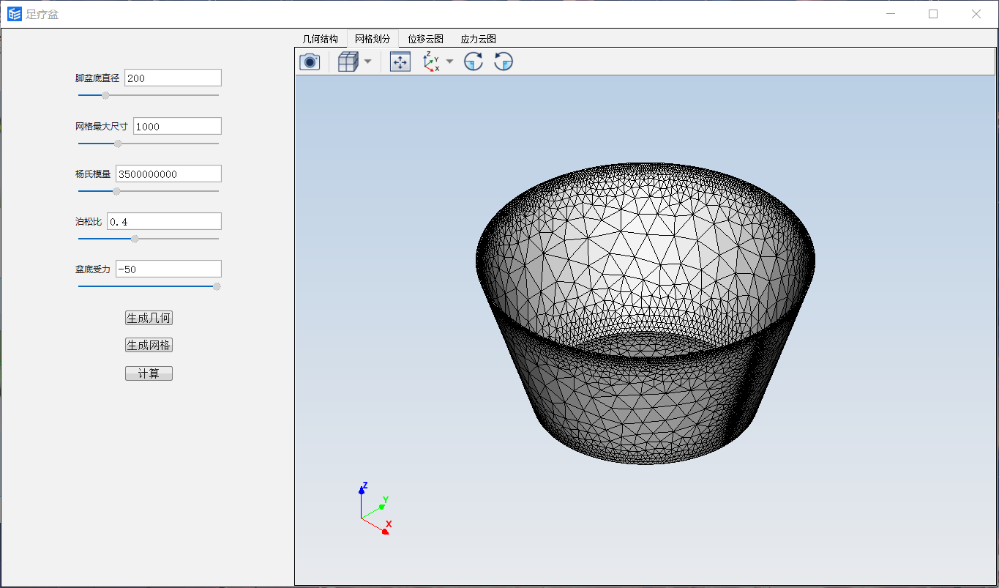This screenshot has height=588, width=999.
Task: Rotate view clockwise with the toolbar icon
Action: 474,62
